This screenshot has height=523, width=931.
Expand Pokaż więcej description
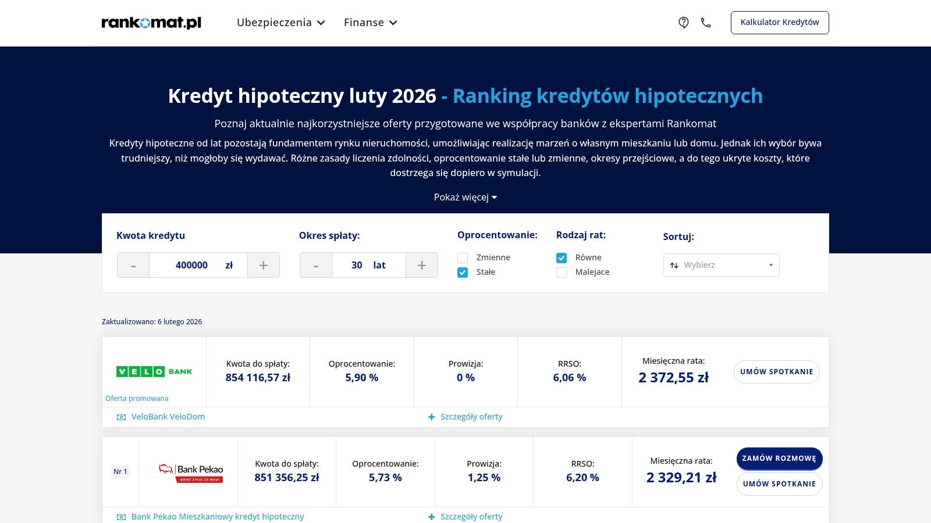[x=465, y=198]
